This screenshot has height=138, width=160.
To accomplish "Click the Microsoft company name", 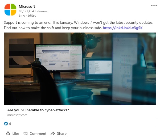I will 27,6.
